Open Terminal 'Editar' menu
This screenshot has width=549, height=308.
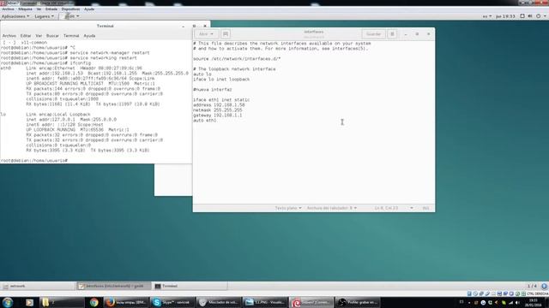click(26, 36)
